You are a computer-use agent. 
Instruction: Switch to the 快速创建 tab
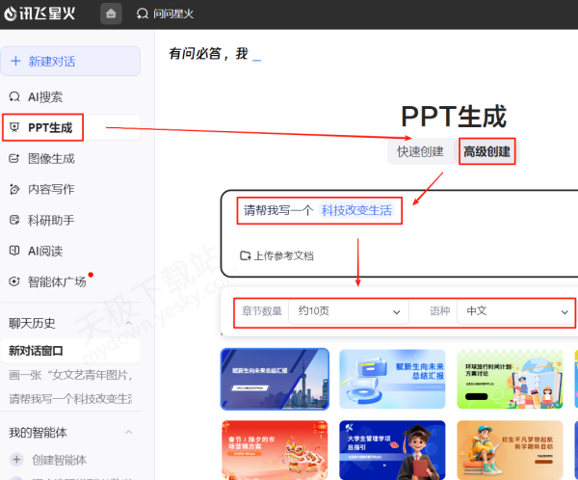pos(420,151)
